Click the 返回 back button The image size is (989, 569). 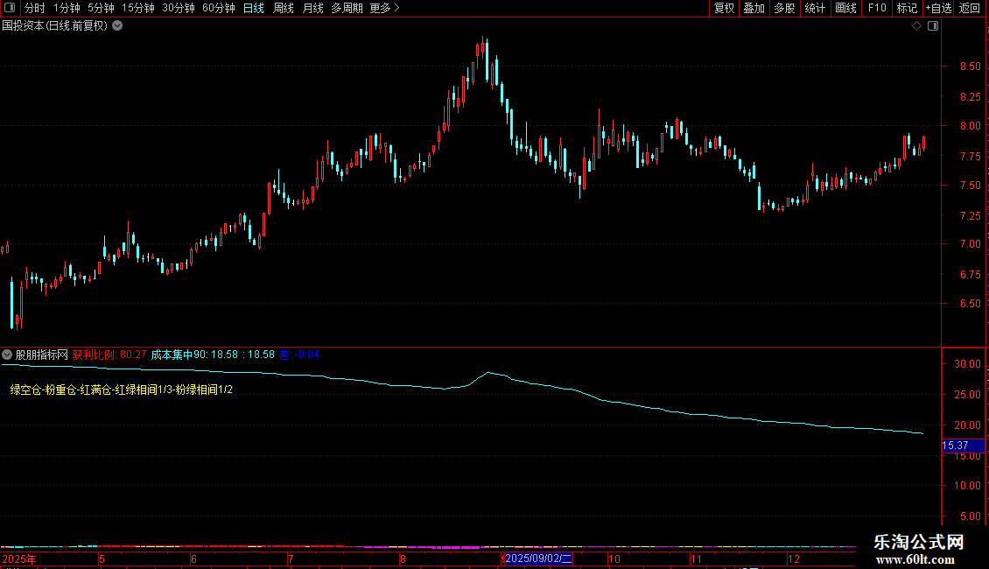(970, 8)
